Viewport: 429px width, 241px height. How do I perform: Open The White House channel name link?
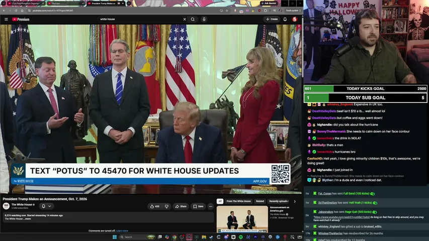22,204
